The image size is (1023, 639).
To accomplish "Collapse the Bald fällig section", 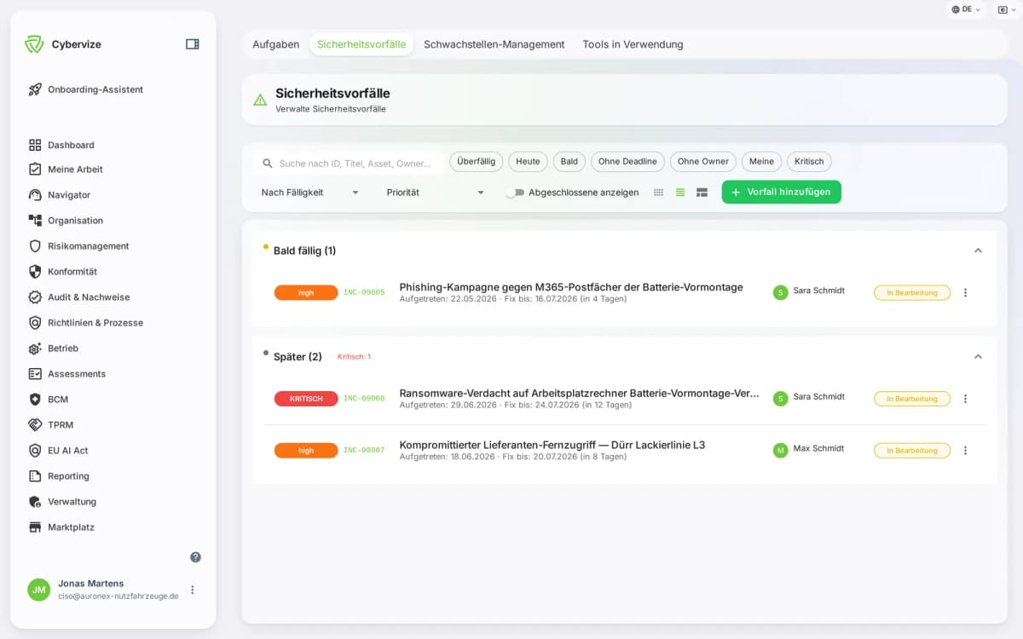I will point(978,250).
